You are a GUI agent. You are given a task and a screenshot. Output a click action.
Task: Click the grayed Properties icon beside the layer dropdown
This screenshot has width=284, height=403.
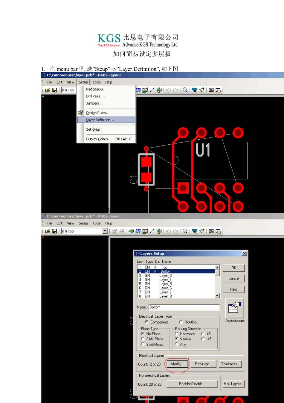(x=114, y=231)
